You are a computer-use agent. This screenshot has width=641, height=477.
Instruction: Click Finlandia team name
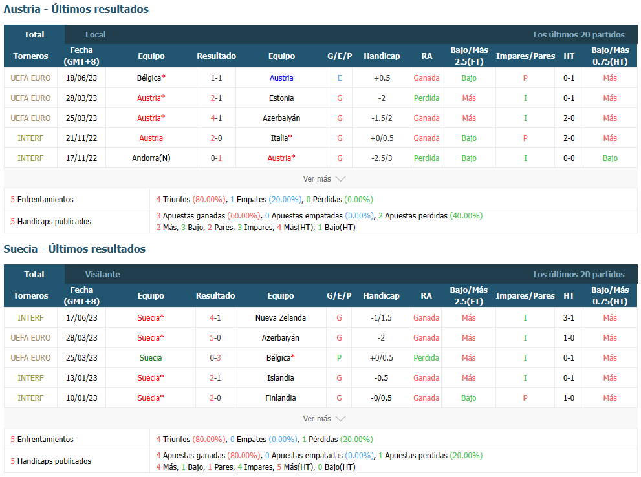click(x=281, y=397)
